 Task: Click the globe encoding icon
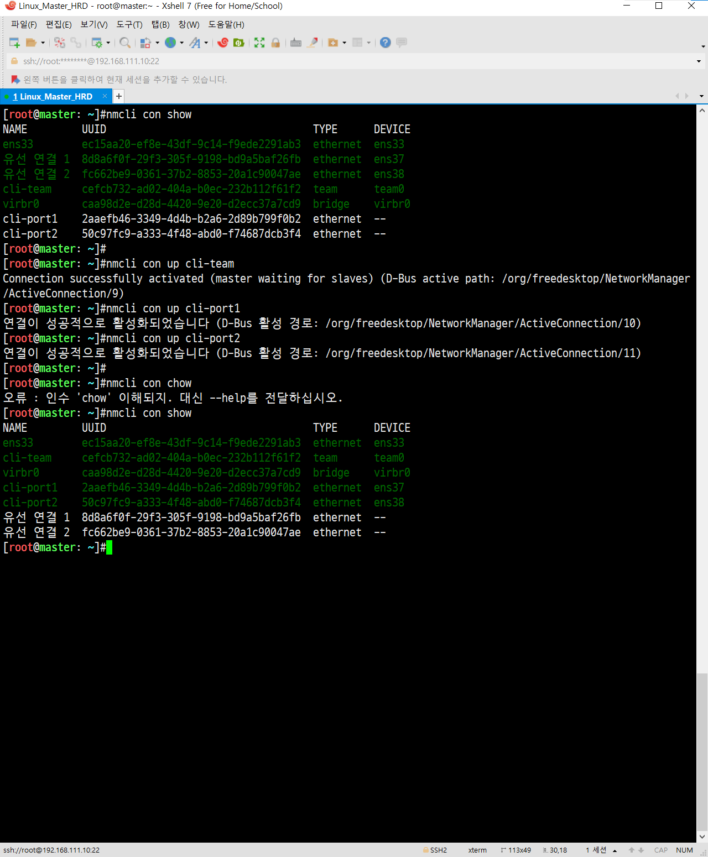tap(170, 43)
